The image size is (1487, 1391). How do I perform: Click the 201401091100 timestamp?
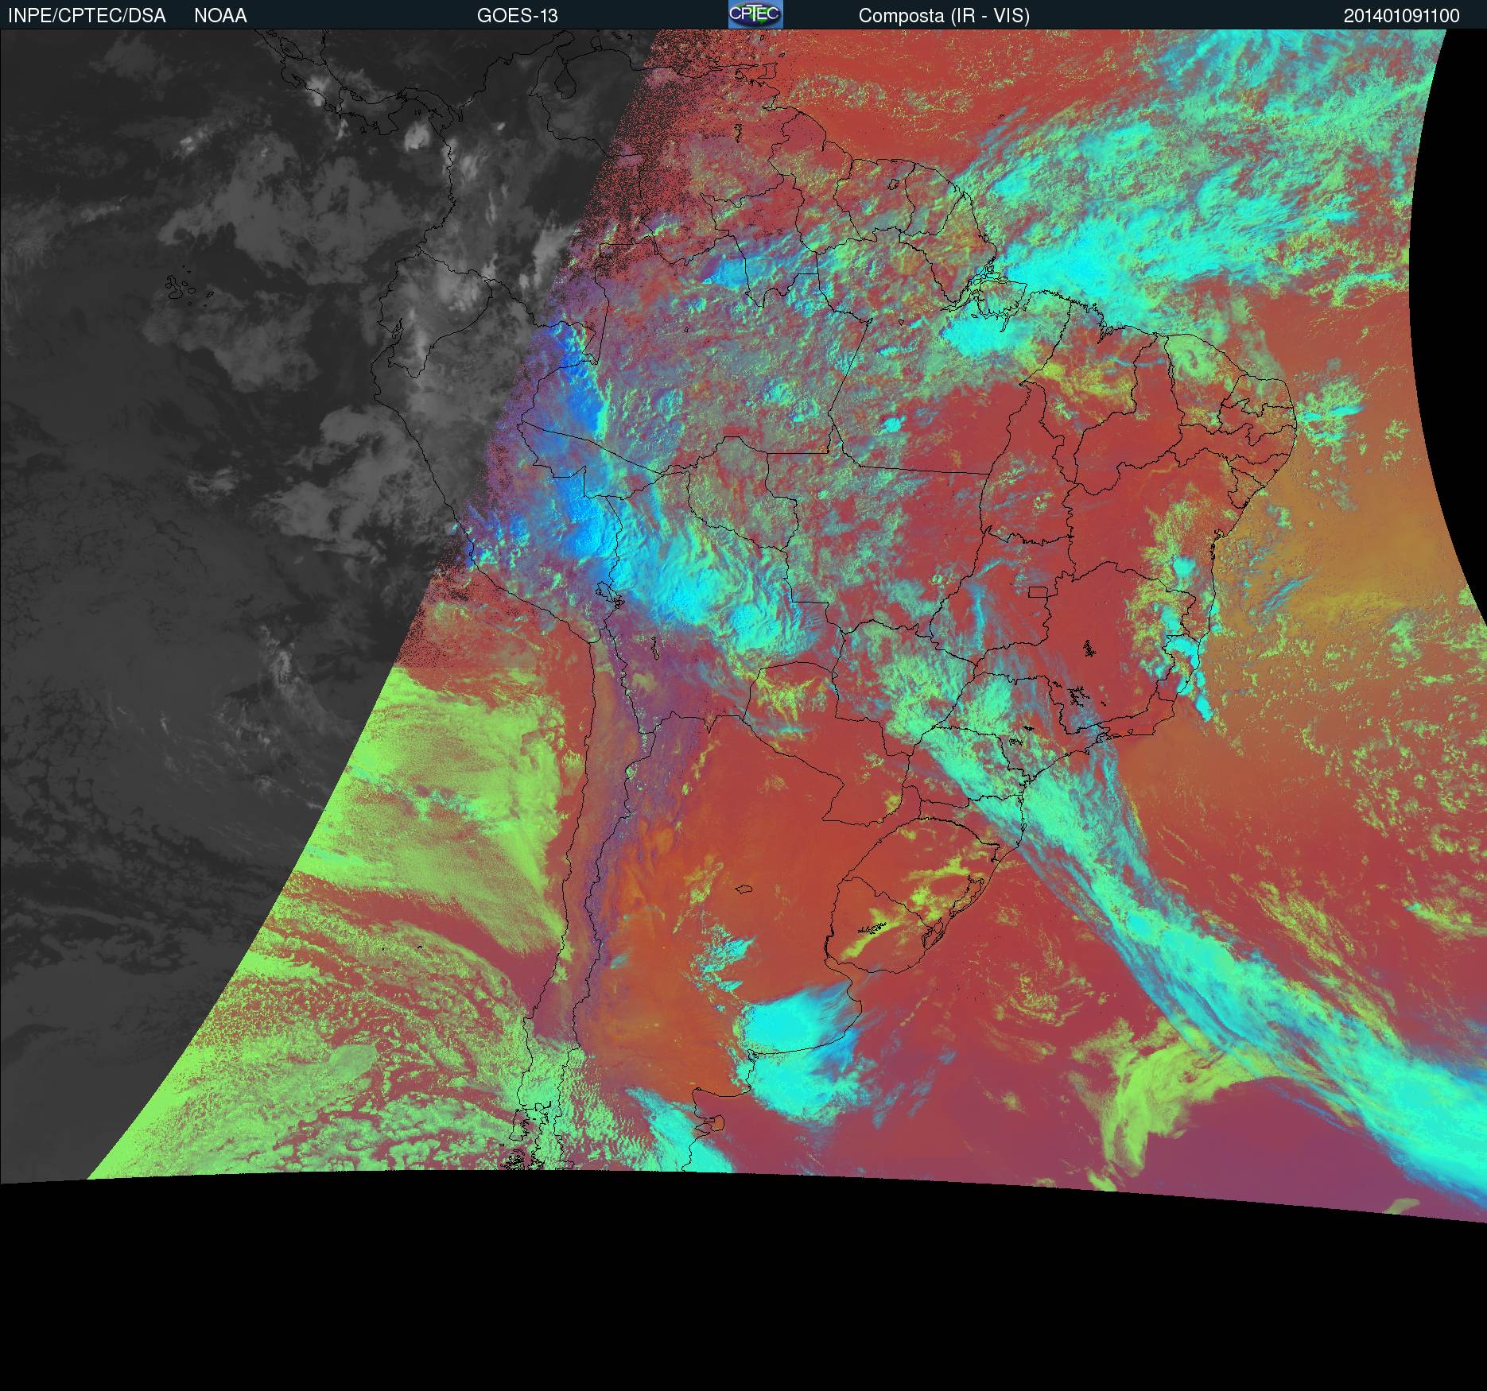point(1402,16)
